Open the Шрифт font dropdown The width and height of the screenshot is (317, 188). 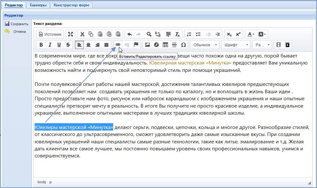236,45
